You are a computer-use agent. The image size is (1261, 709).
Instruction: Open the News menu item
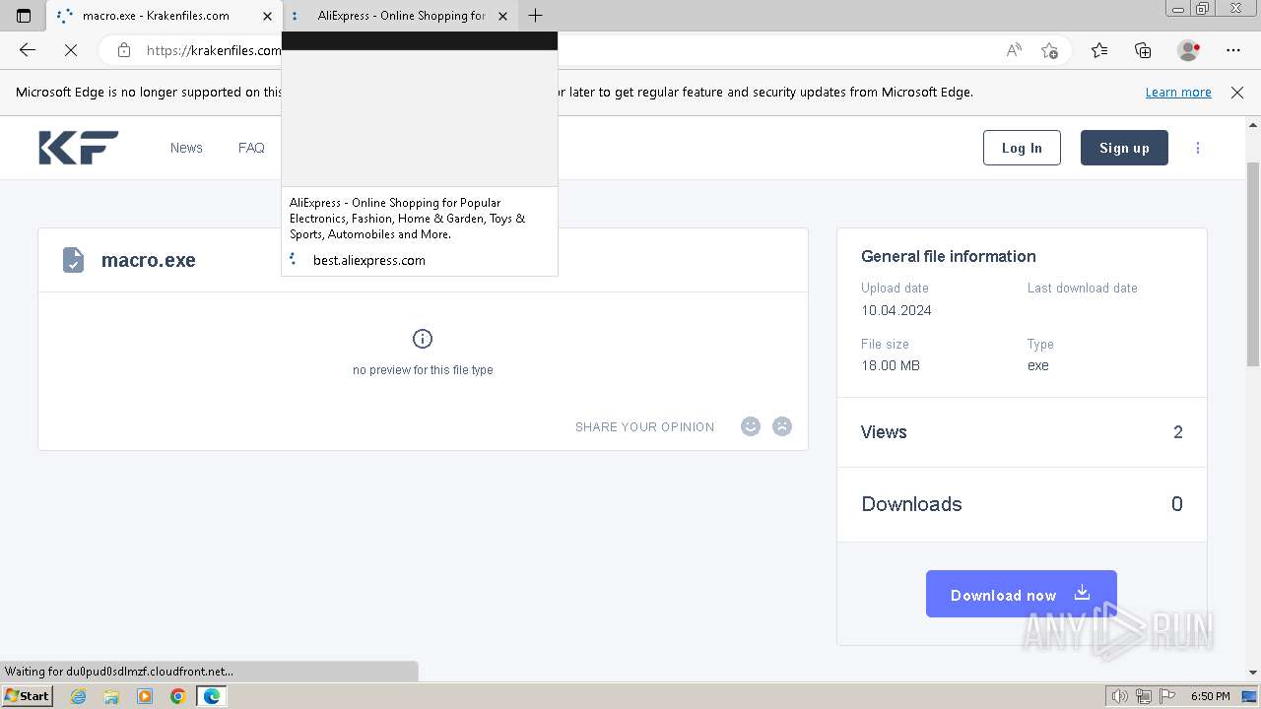[x=186, y=148]
